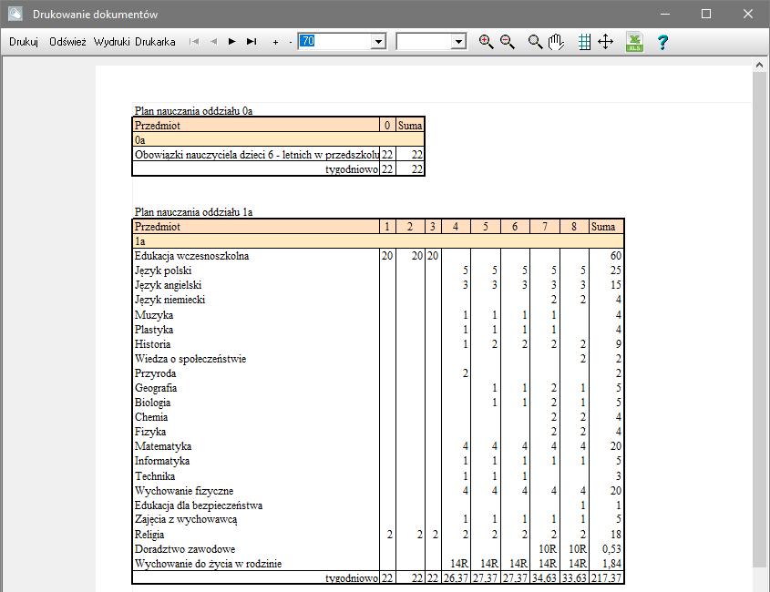Click the 'Informatyka' row label

click(162, 461)
